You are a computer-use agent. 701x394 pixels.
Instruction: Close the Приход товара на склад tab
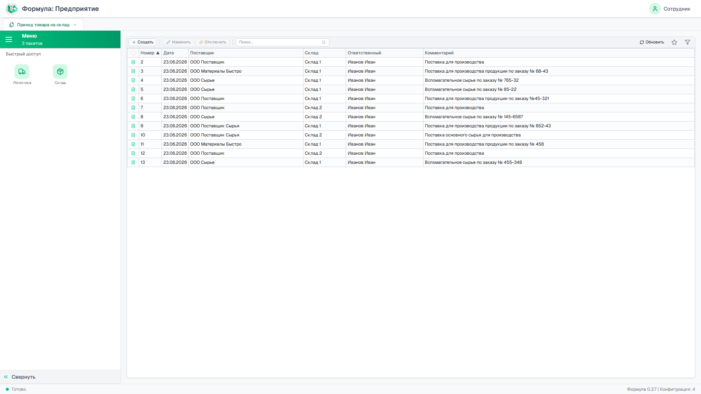[x=75, y=25]
